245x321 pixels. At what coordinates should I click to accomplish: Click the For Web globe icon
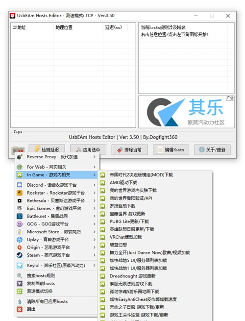pyautogui.click(x=20, y=167)
